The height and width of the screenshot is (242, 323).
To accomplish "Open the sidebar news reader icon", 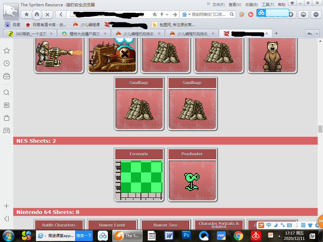I will [7, 105].
